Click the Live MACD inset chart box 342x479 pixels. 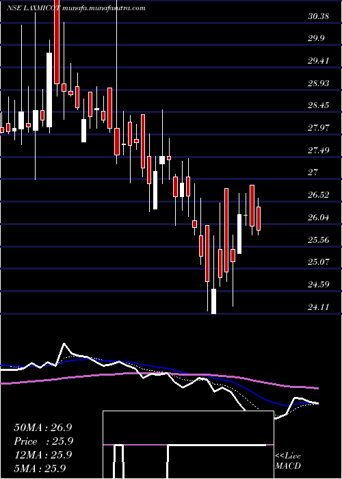[x=188, y=445]
